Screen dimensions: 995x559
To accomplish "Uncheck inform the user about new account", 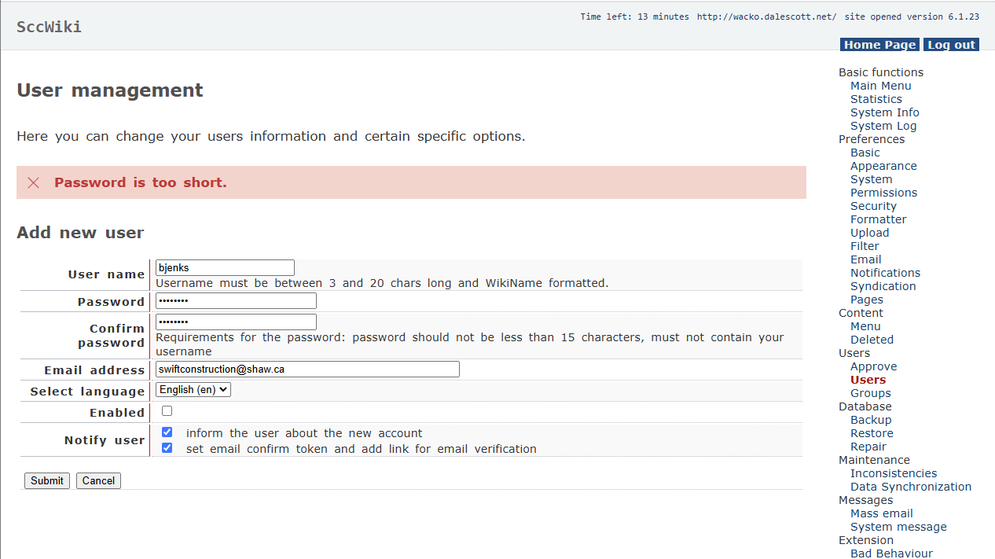I will click(x=167, y=432).
